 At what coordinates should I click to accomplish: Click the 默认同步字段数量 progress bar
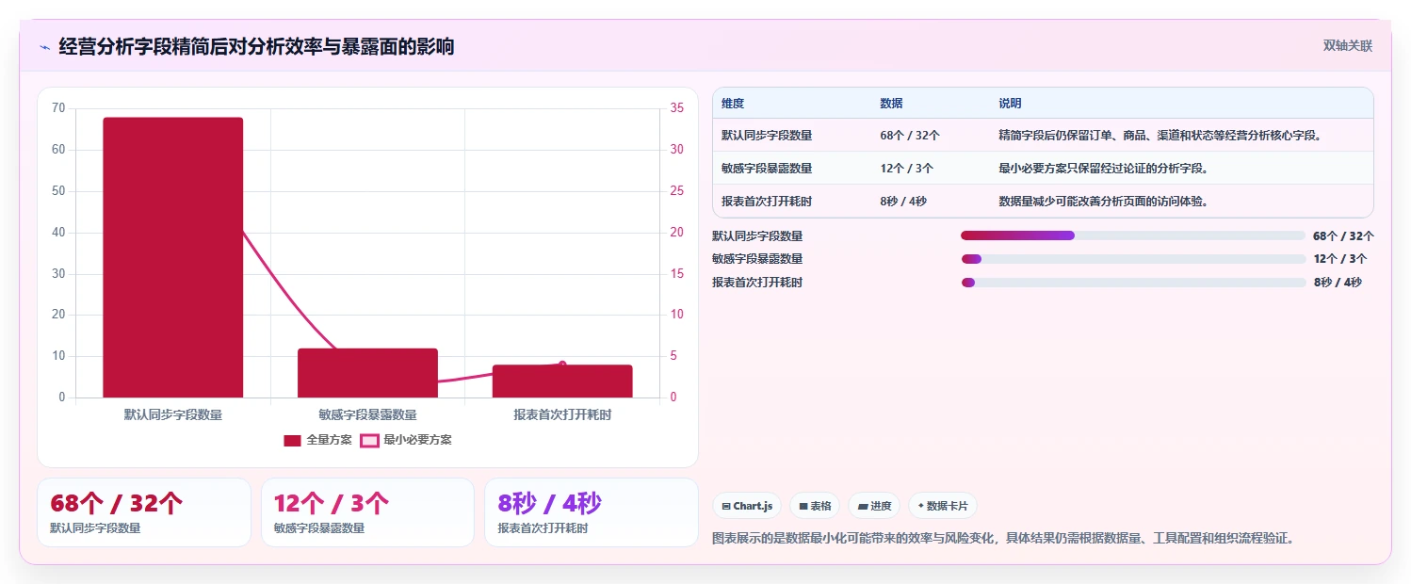click(1133, 235)
